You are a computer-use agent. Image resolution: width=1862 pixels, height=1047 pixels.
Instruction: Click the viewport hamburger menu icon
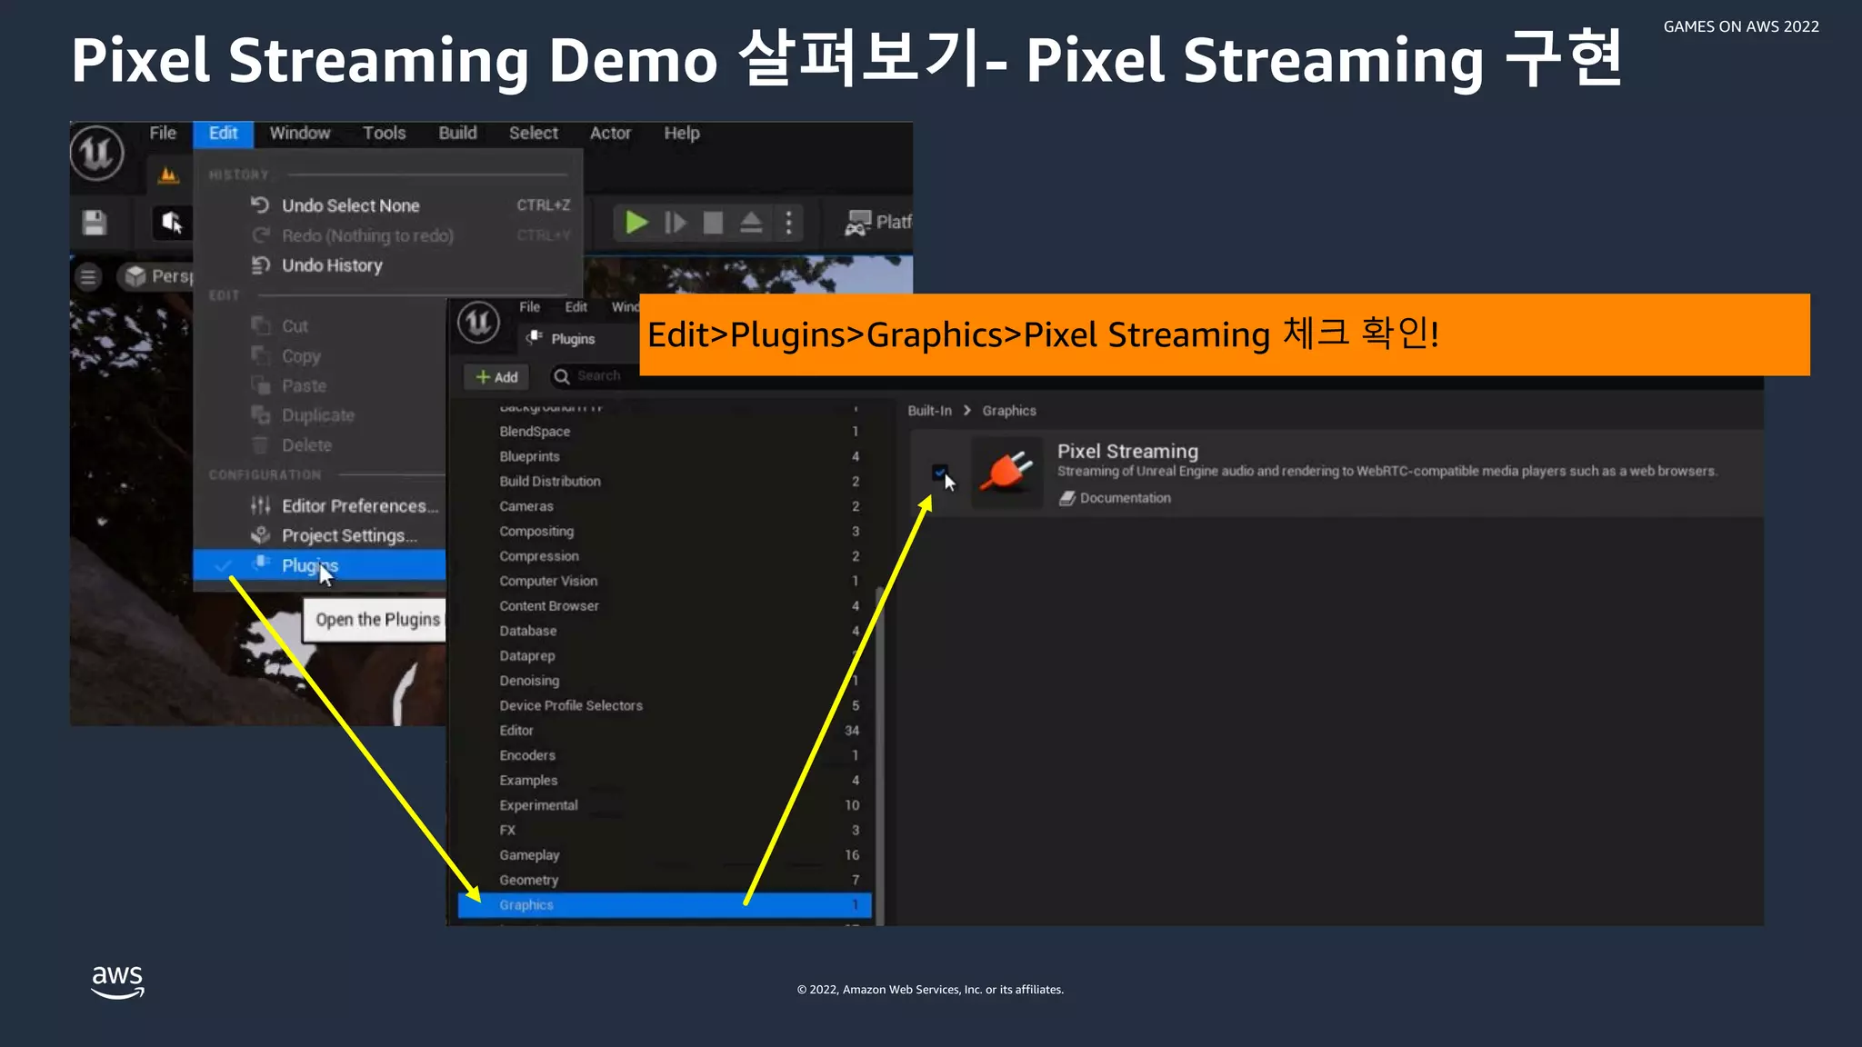click(x=88, y=276)
